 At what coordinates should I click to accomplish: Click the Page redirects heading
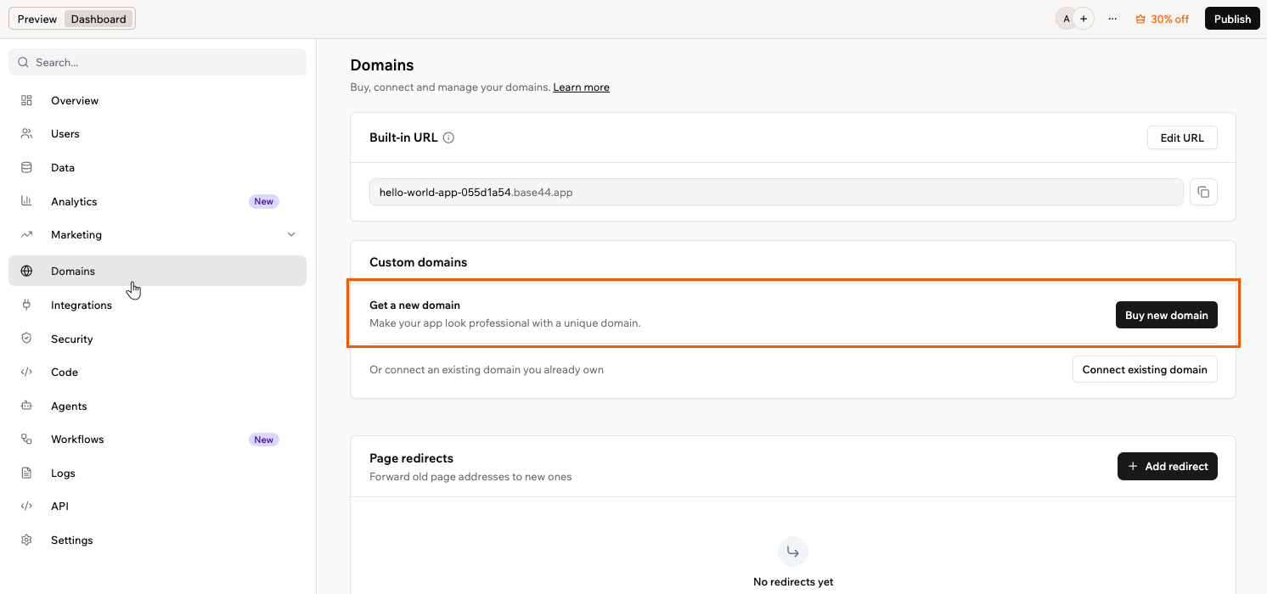[412, 458]
